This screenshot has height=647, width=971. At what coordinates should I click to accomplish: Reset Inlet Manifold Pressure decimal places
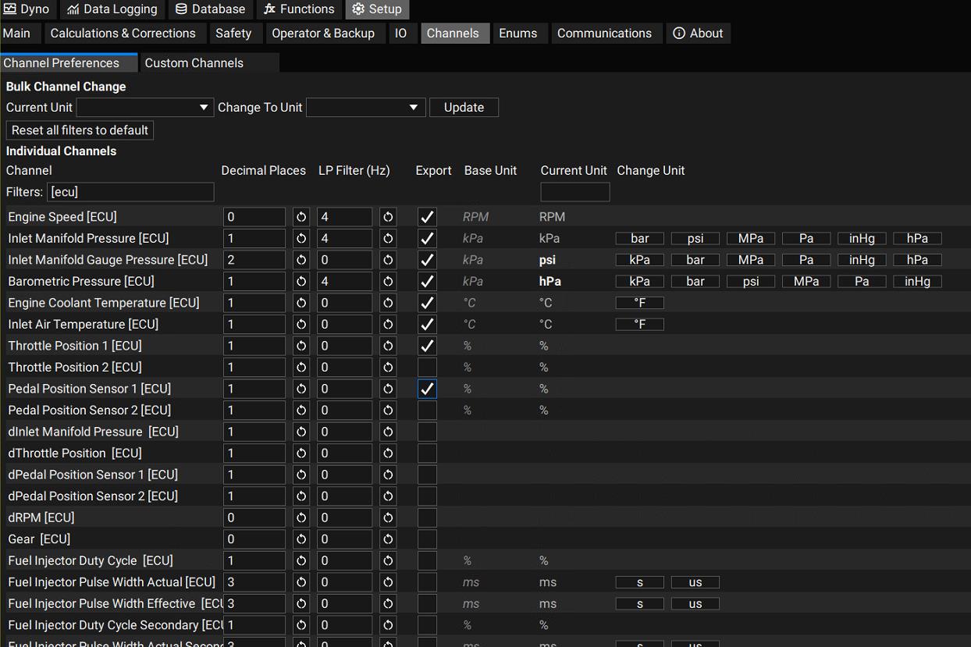click(301, 238)
